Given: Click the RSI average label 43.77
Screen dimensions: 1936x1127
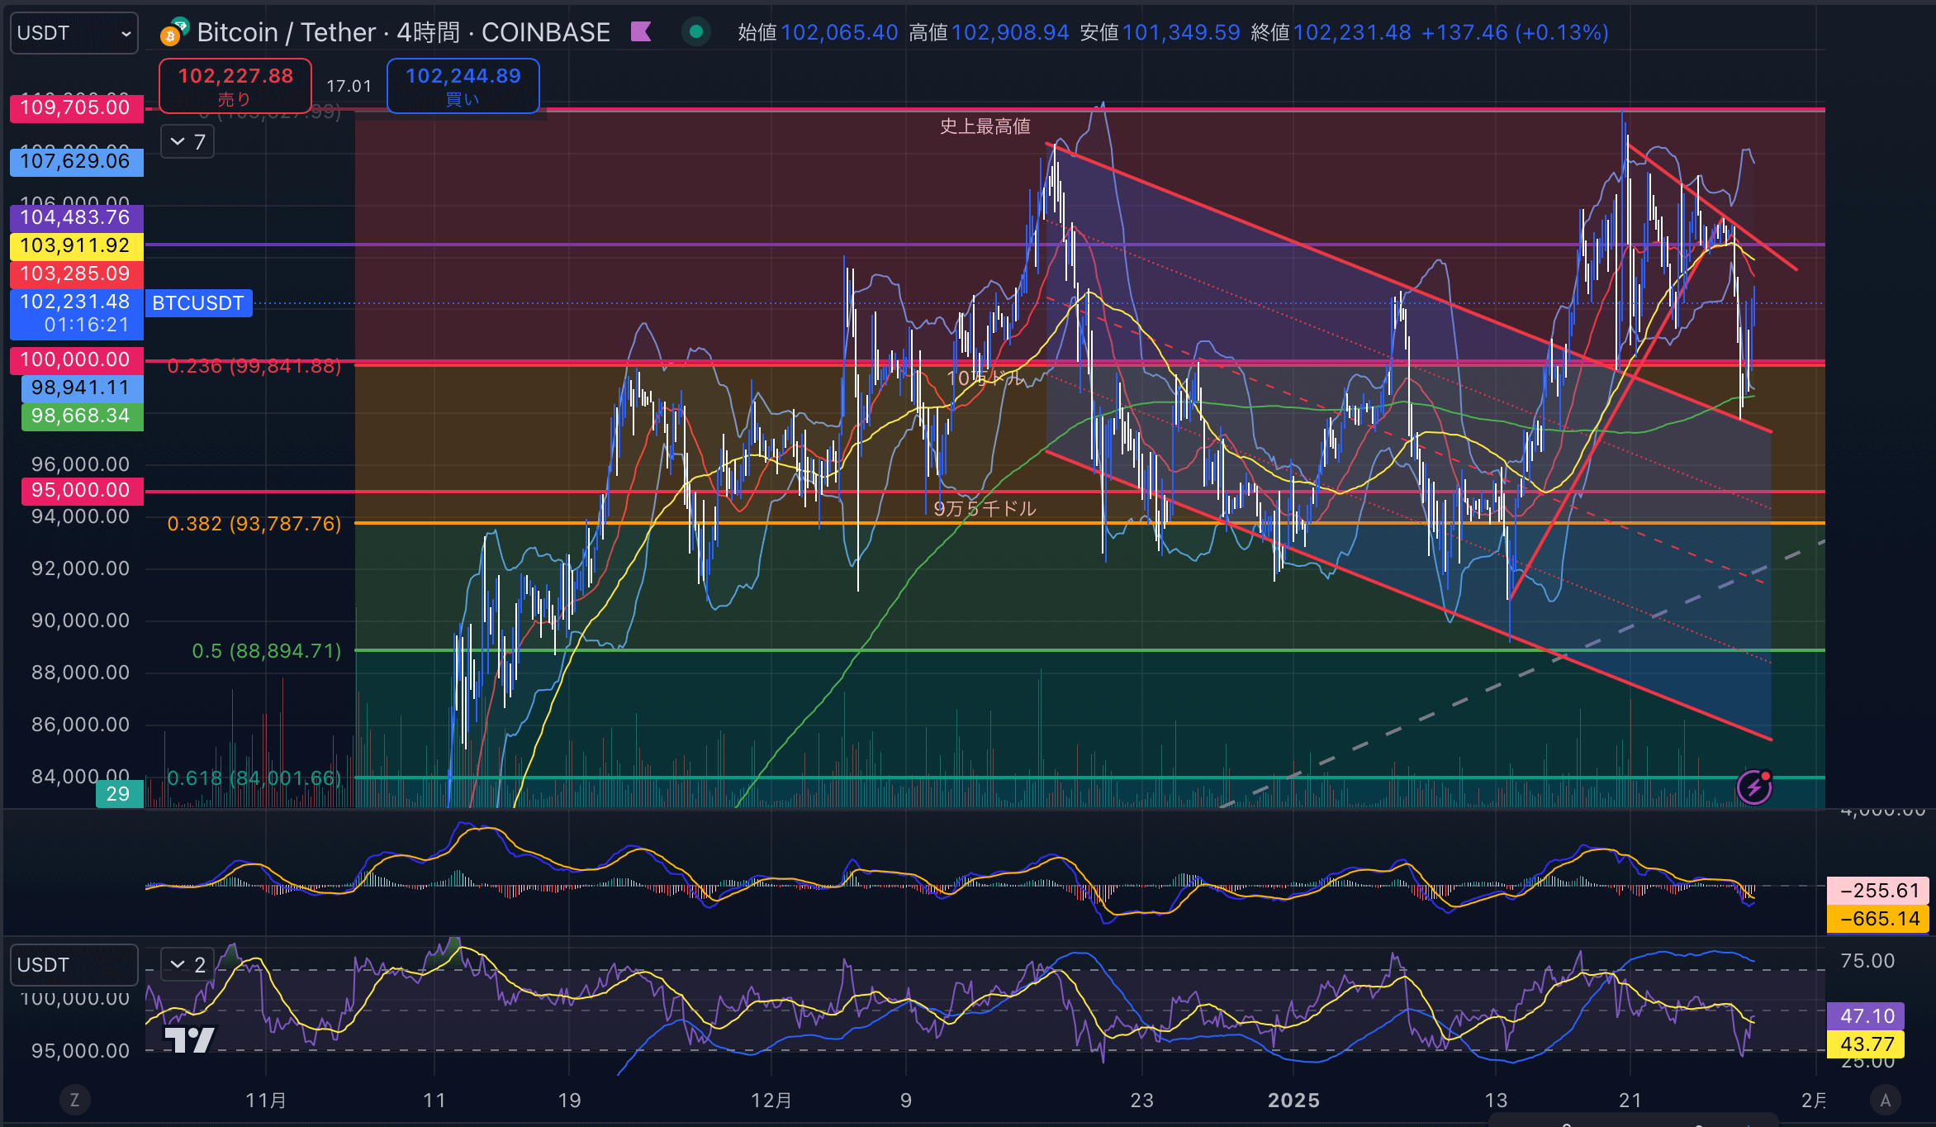Looking at the screenshot, I should click(x=1867, y=1044).
